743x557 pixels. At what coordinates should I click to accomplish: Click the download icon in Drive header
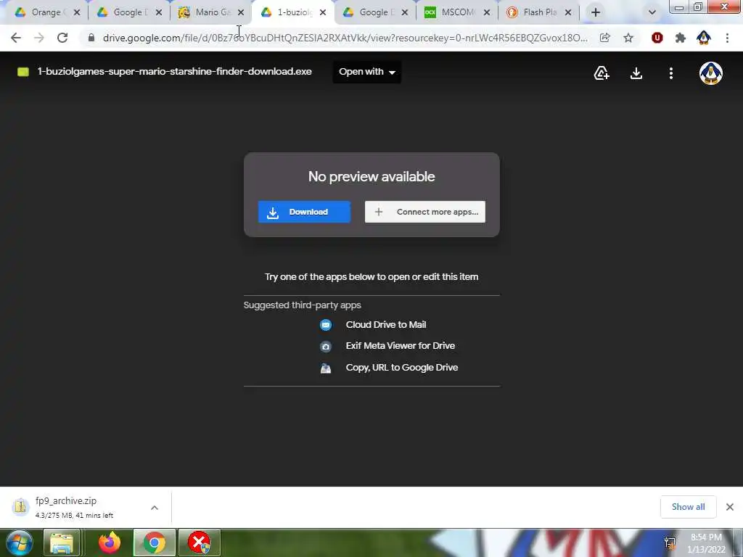(x=636, y=73)
